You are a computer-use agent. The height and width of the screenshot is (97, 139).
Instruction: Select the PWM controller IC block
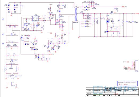click(35, 19)
